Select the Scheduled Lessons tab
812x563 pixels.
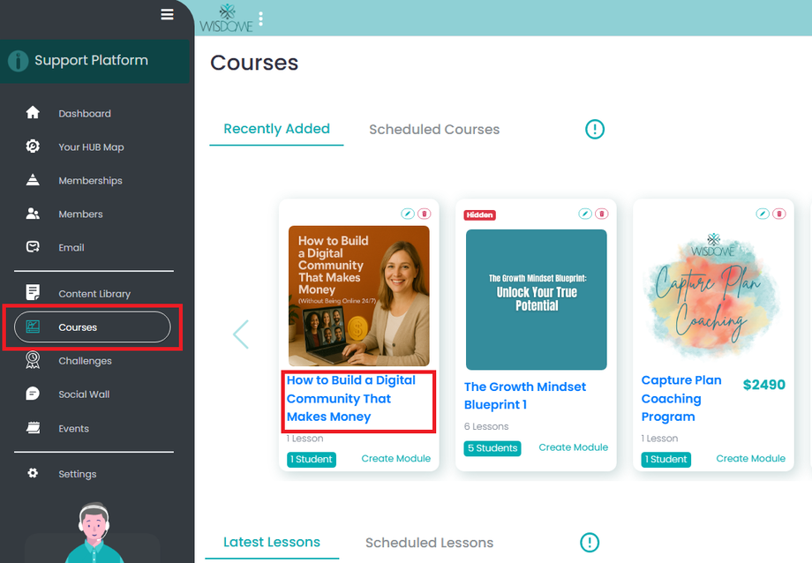click(x=429, y=543)
